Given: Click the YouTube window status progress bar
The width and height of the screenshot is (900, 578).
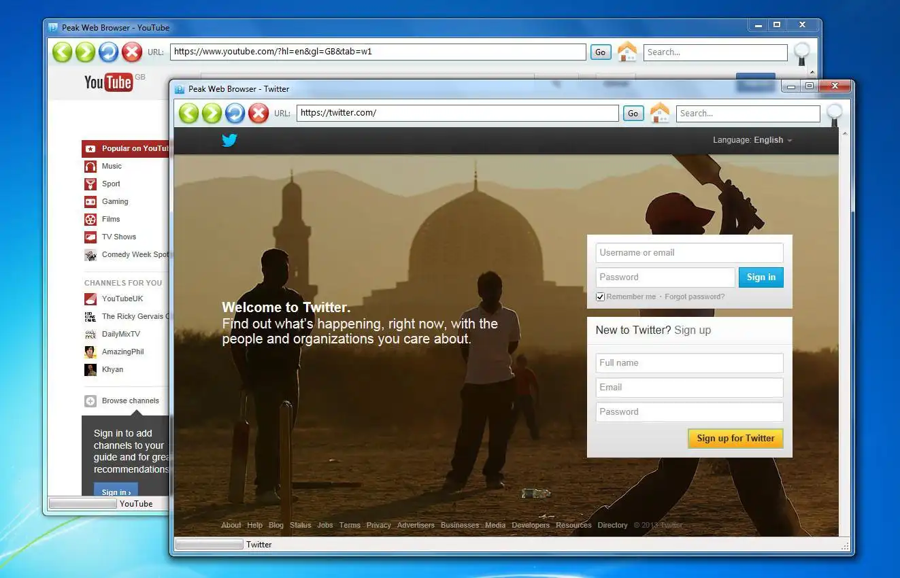Looking at the screenshot, I should pos(83,504).
